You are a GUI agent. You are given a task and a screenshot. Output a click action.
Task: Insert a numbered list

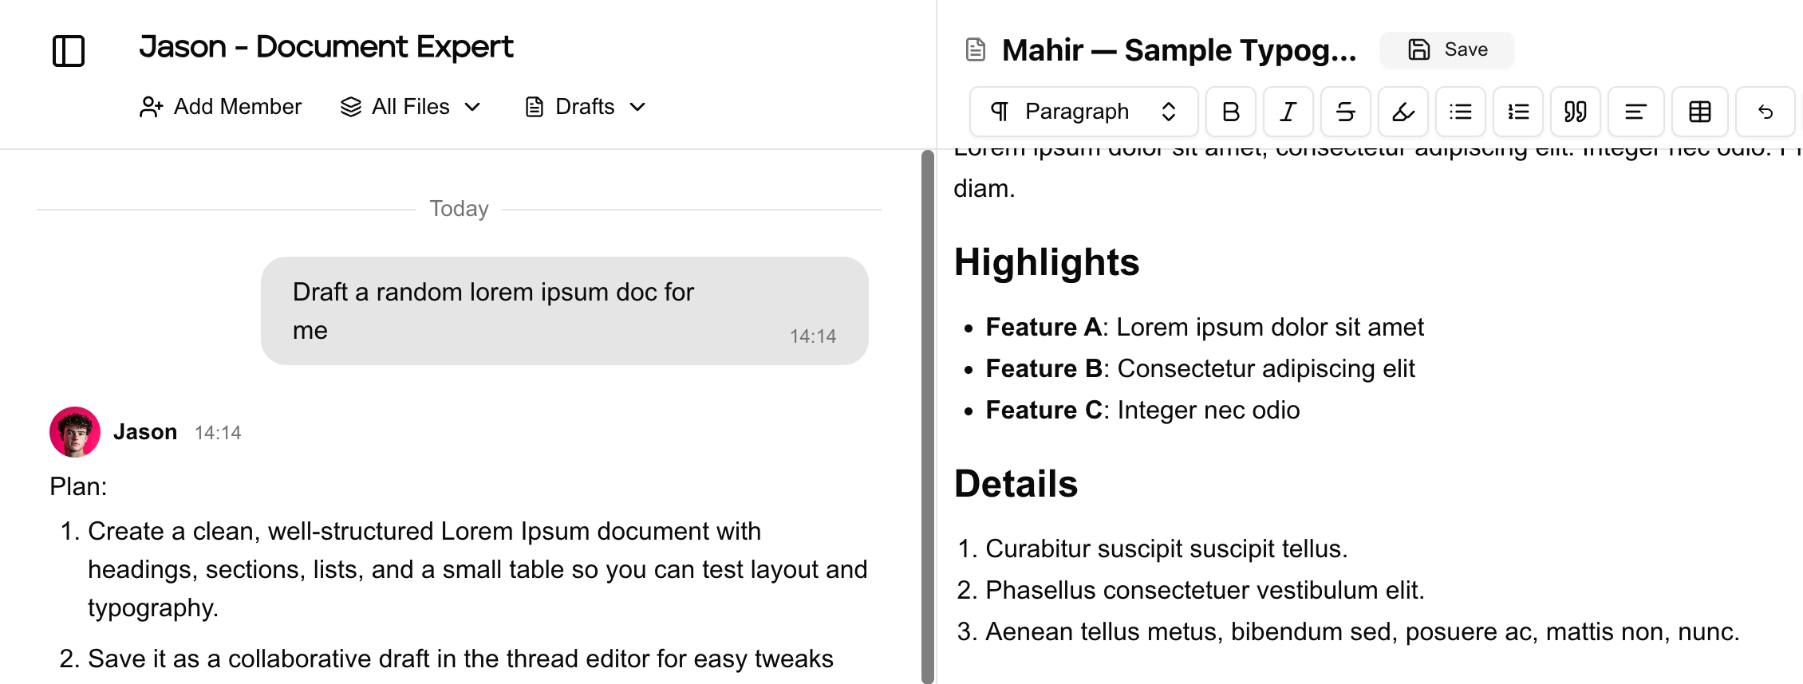[1518, 112]
